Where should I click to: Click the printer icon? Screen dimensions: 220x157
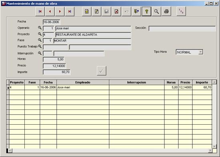(x=166, y=12)
